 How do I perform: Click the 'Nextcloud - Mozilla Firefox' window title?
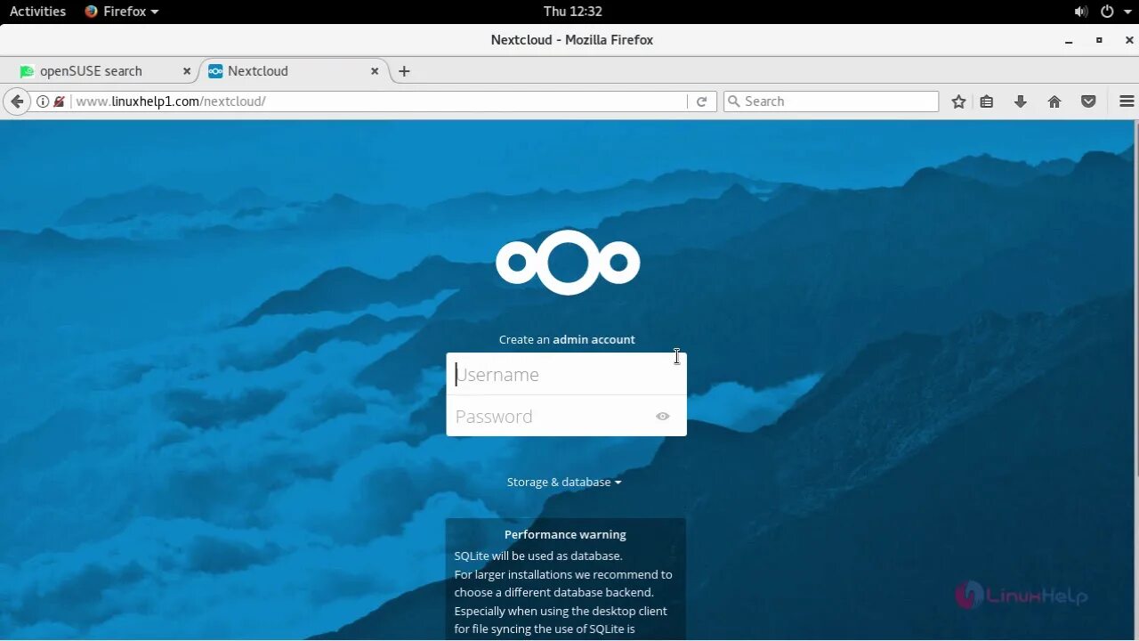point(572,40)
